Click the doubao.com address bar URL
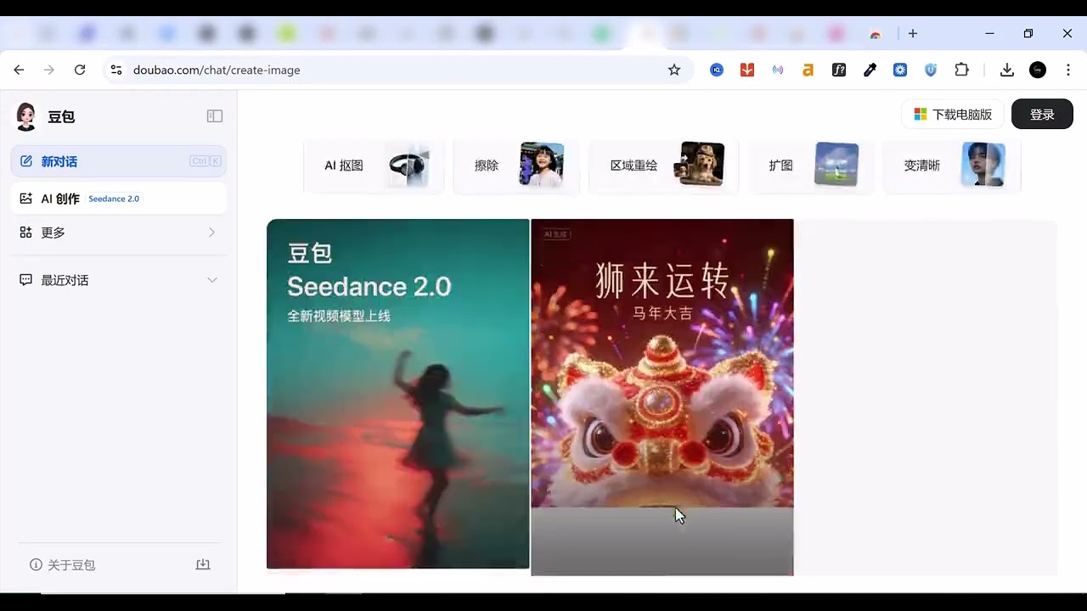Screen dimensions: 1087x611 pyautogui.click(x=217, y=70)
